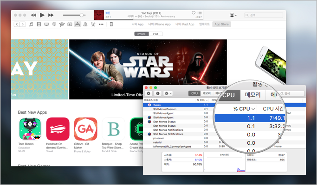Screen dimensions: 317x185
Task: Open the Banquet B app icon
Action: pos(113,129)
